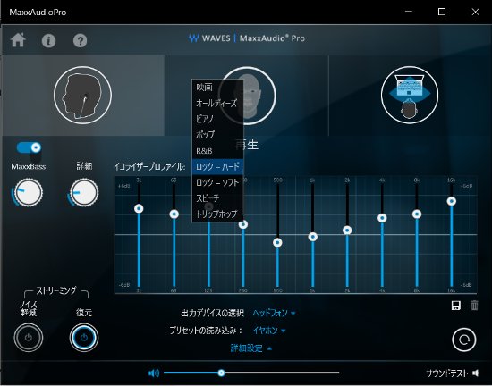The width and height of the screenshot is (492, 386).
Task: Click the 8k equalizer slider handle
Action: click(417, 214)
